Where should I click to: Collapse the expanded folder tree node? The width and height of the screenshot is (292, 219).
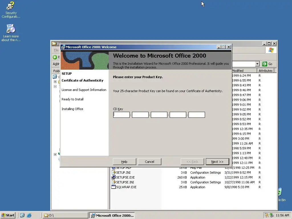tap(55, 86)
